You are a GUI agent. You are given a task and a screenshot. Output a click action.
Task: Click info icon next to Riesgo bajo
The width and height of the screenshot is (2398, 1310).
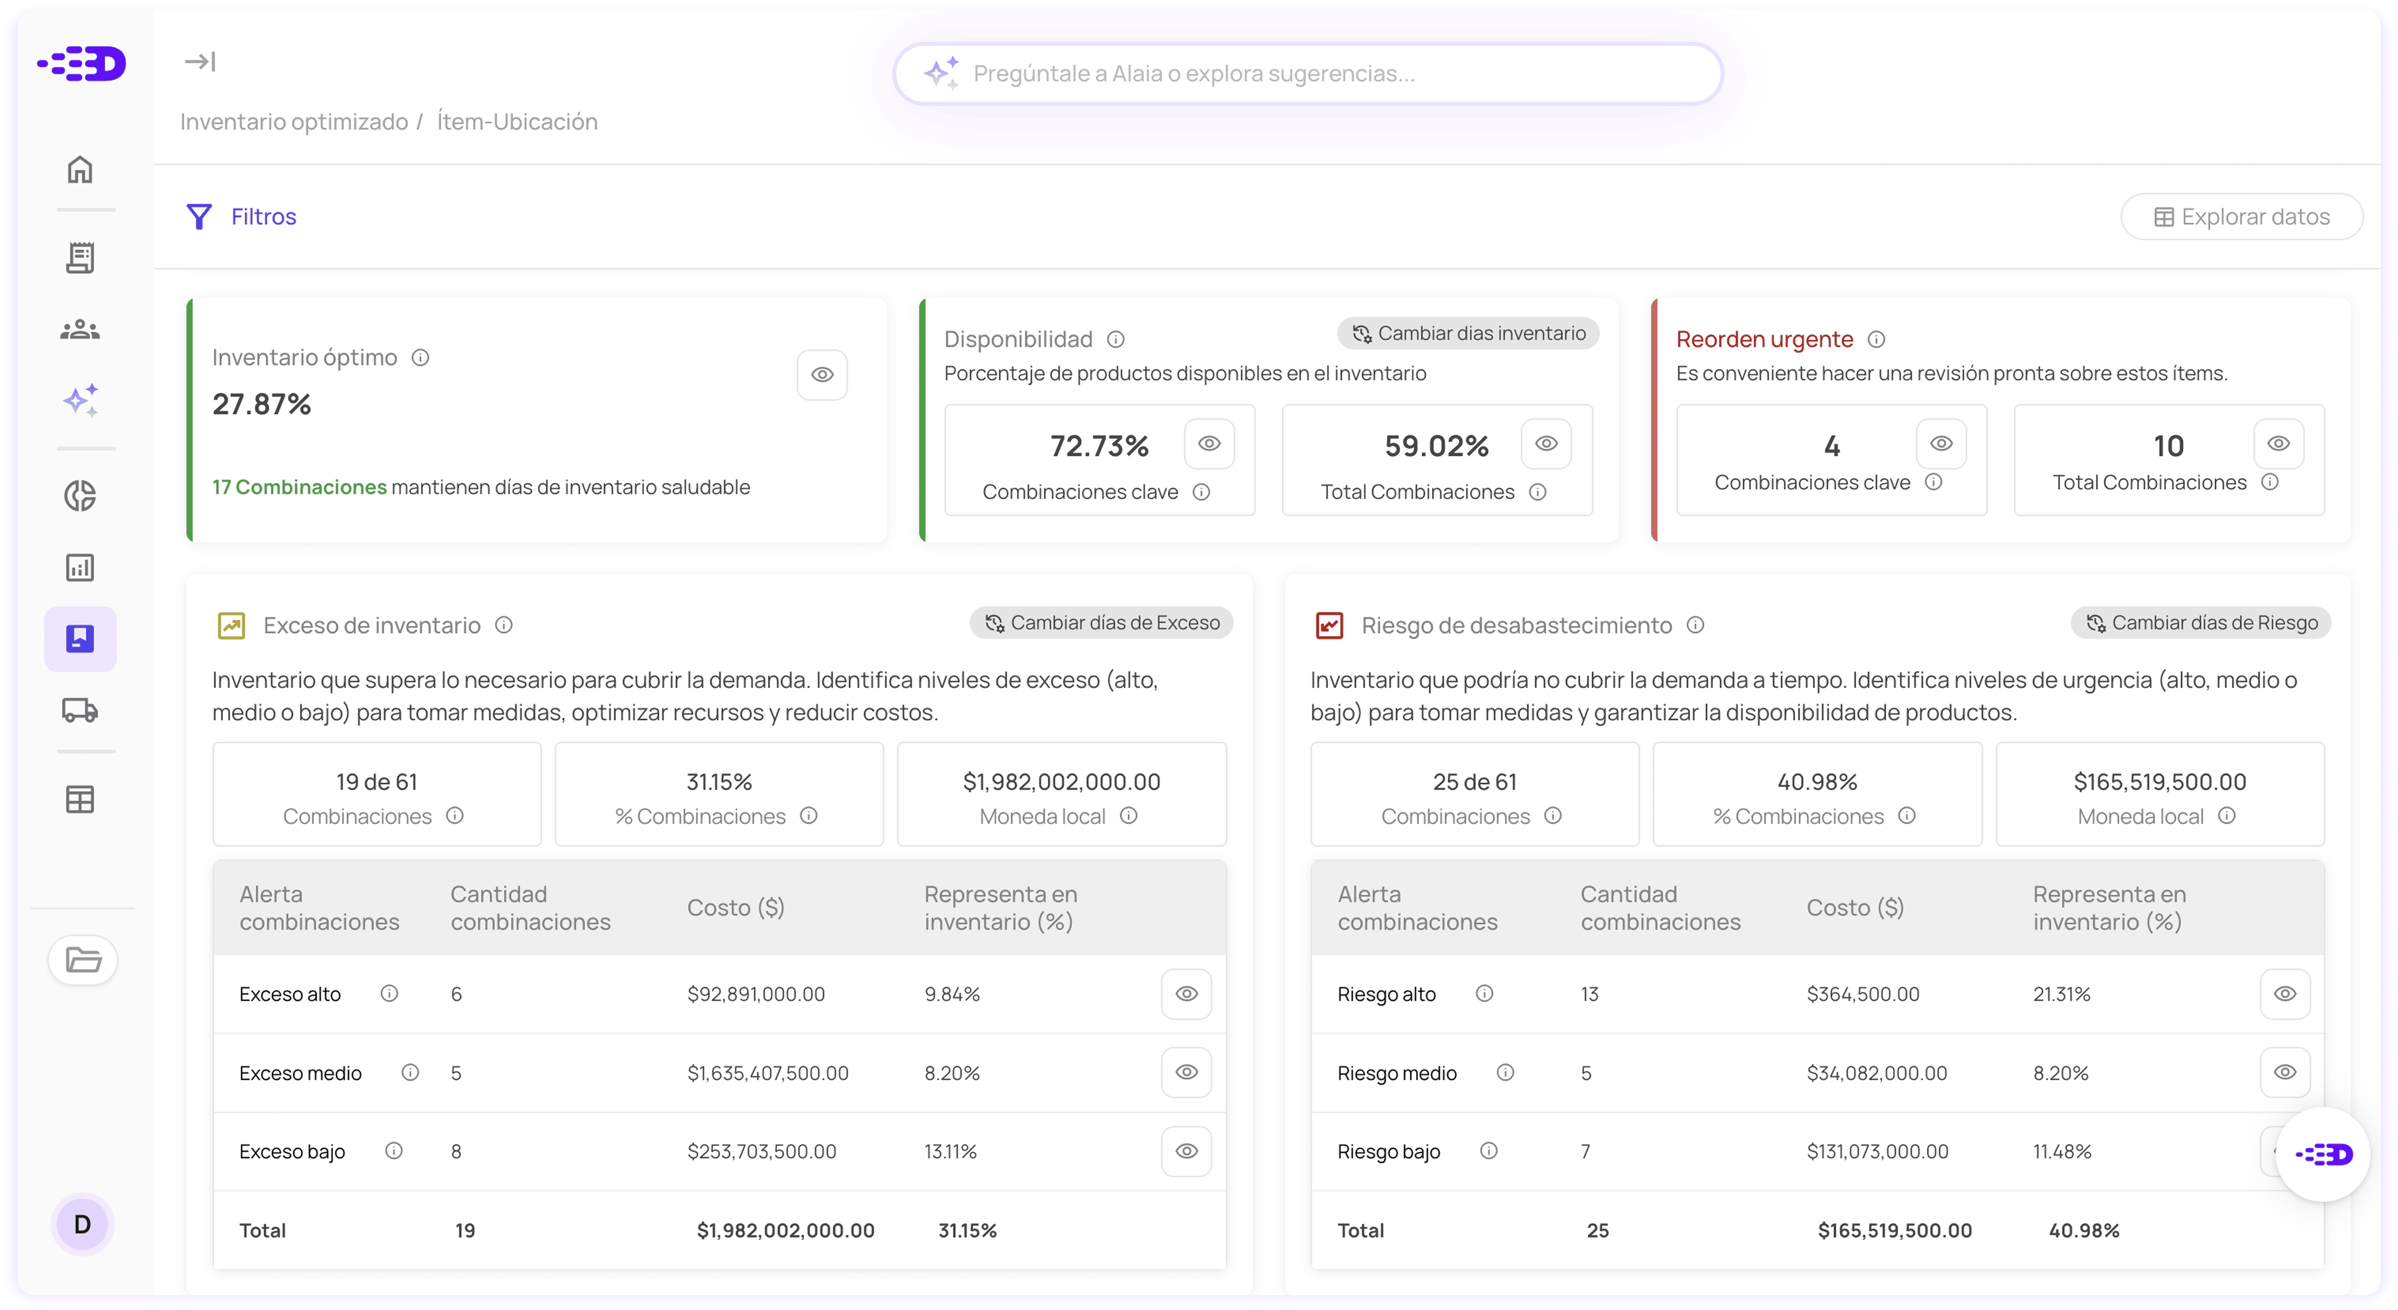pos(1489,1151)
